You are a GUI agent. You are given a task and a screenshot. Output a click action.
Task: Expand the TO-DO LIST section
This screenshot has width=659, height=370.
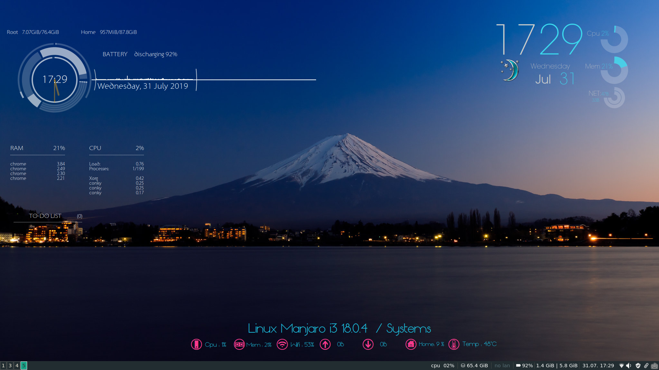pos(45,216)
